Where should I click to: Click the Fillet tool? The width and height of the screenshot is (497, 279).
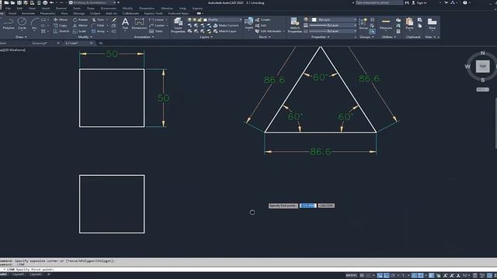pyautogui.click(x=99, y=26)
